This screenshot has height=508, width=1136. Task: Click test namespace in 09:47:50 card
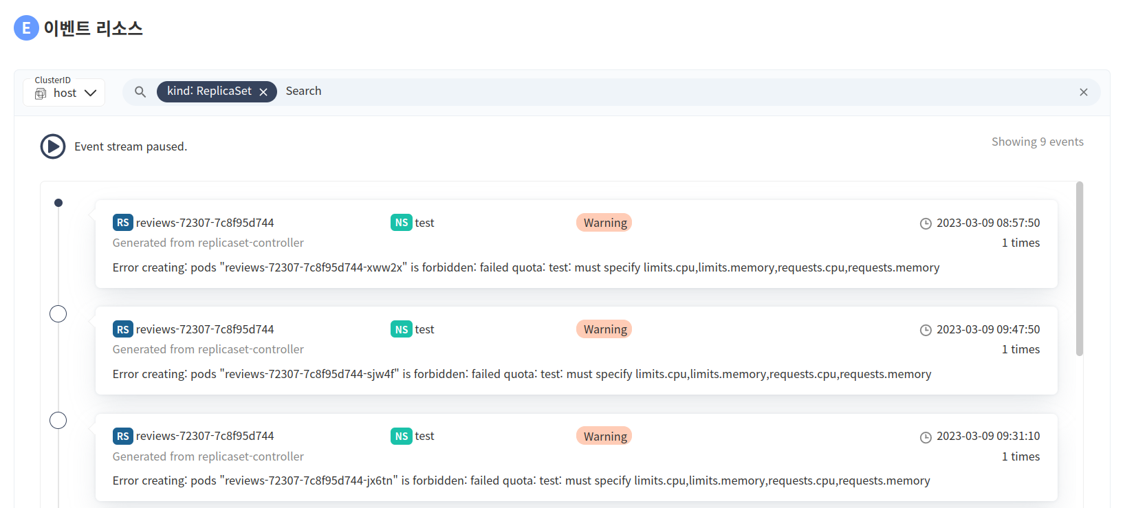pos(424,329)
